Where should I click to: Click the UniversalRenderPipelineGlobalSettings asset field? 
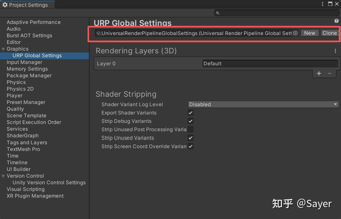coord(197,33)
